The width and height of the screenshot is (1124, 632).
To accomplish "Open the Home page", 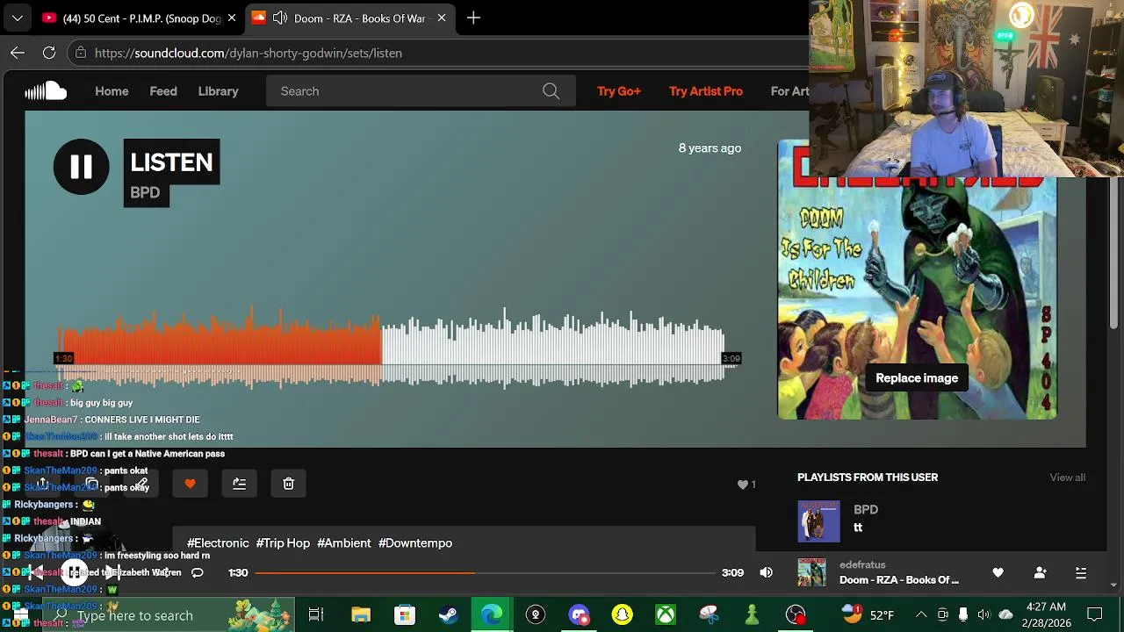I will pos(112,91).
